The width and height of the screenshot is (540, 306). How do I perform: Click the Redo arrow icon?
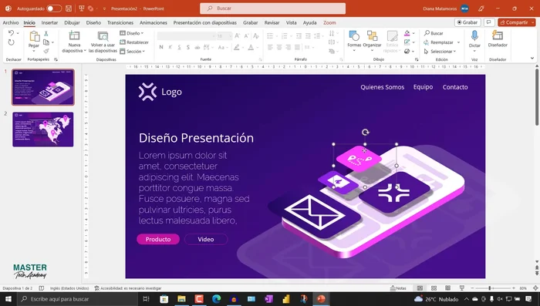point(11,42)
